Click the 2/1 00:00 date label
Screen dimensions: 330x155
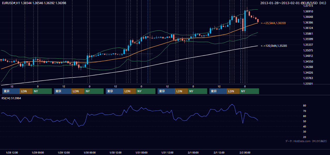(193, 152)
